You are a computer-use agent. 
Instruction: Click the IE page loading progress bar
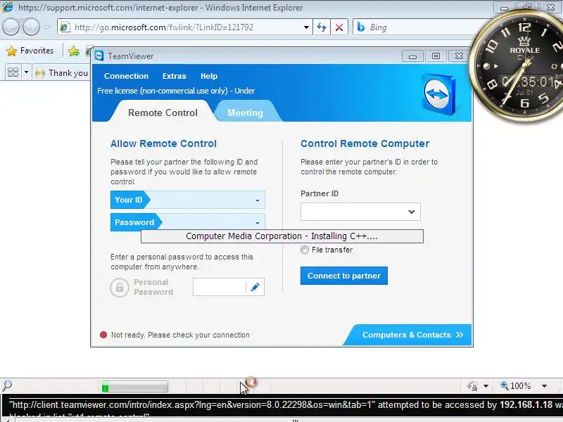click(134, 386)
